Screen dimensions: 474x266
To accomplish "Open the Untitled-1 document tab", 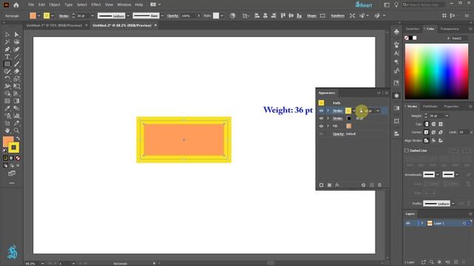I will pos(54,25).
